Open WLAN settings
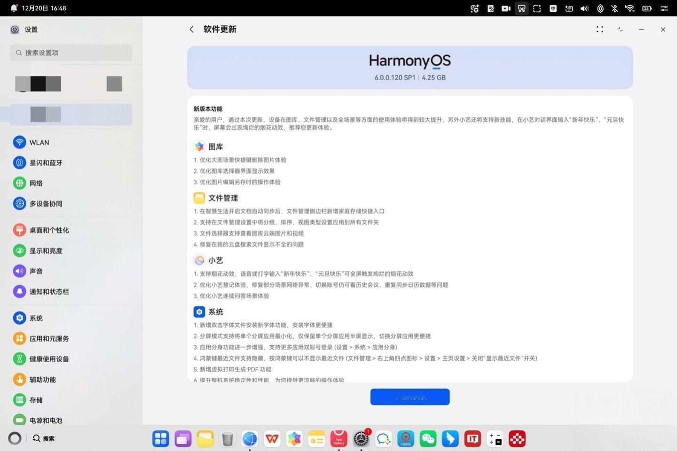Viewport: 677px width, 451px height. point(71,142)
